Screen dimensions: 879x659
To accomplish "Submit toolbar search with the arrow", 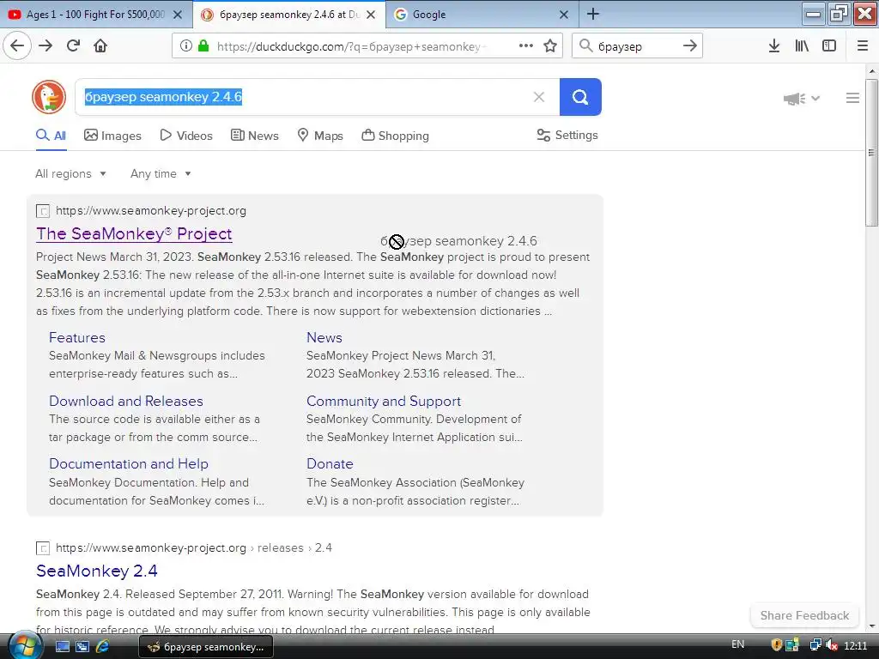I will click(x=690, y=46).
